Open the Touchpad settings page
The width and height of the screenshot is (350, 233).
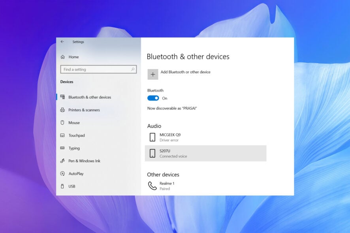click(76, 135)
